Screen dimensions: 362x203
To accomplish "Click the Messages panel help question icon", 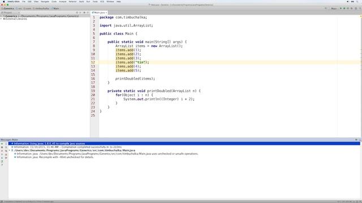I will (x=2, y=165).
